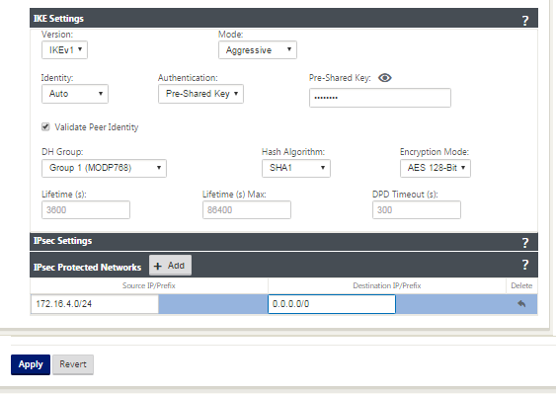
Task: Click the undo arrow in the network row
Action: click(521, 303)
